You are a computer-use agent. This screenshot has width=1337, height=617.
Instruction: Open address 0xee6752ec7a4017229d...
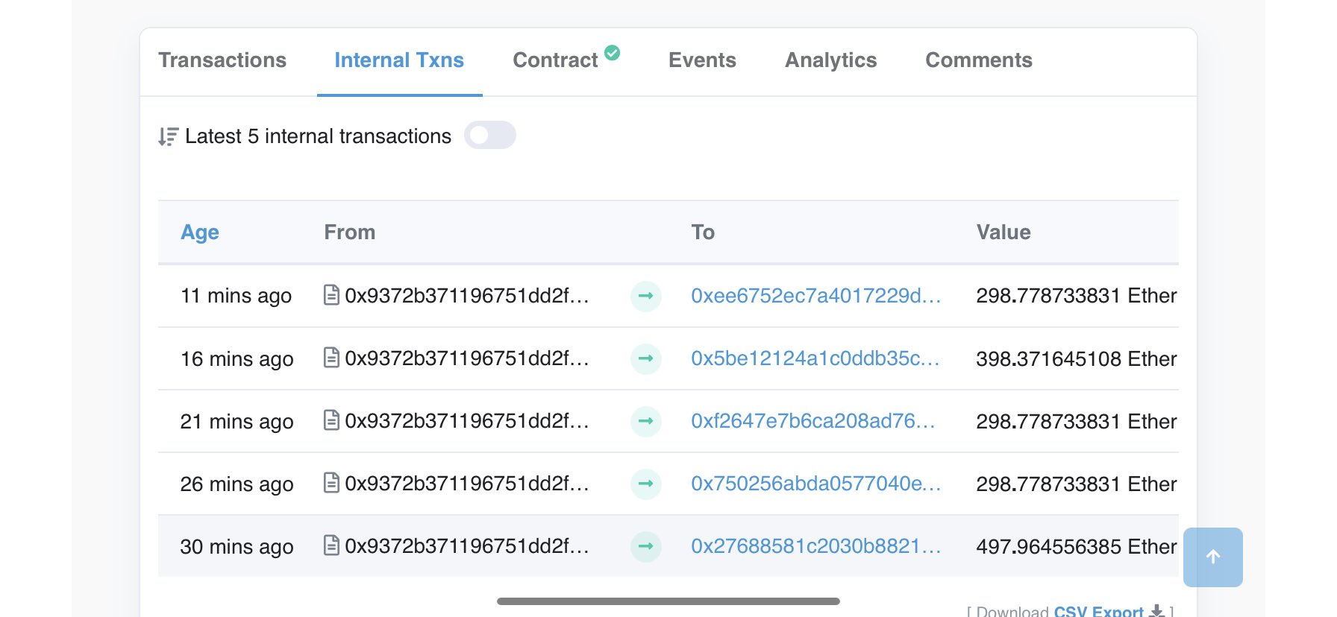coord(815,296)
